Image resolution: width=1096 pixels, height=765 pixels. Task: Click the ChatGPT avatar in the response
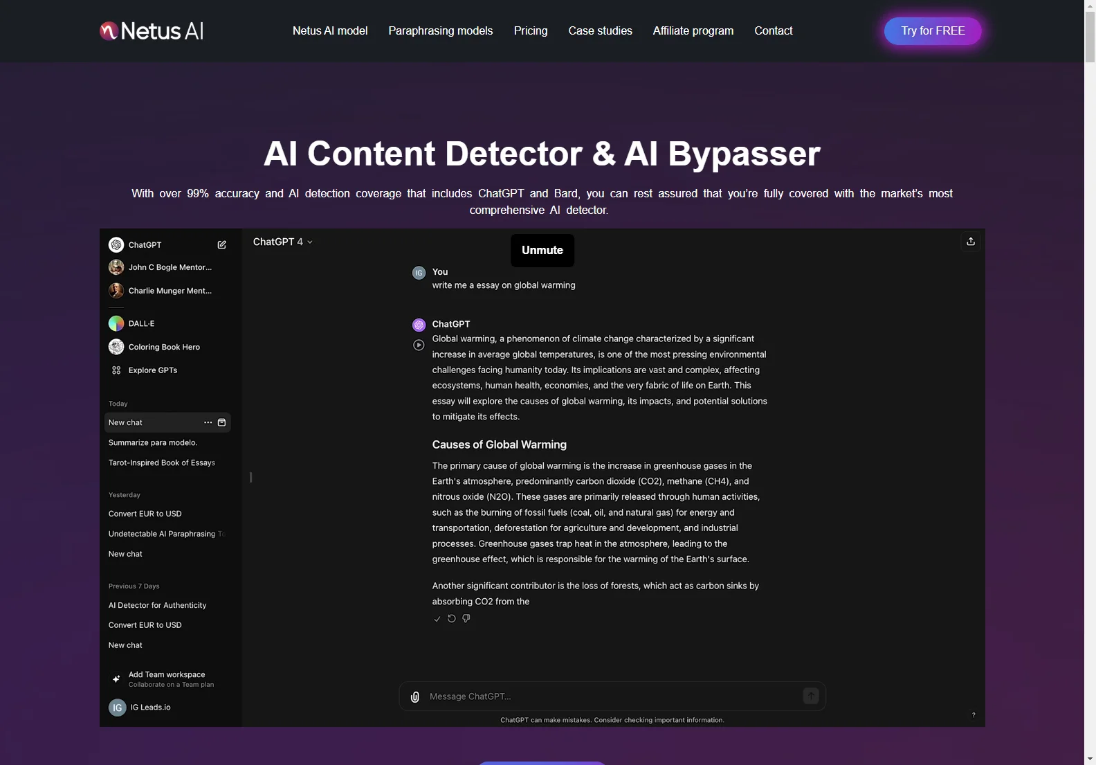419,325
